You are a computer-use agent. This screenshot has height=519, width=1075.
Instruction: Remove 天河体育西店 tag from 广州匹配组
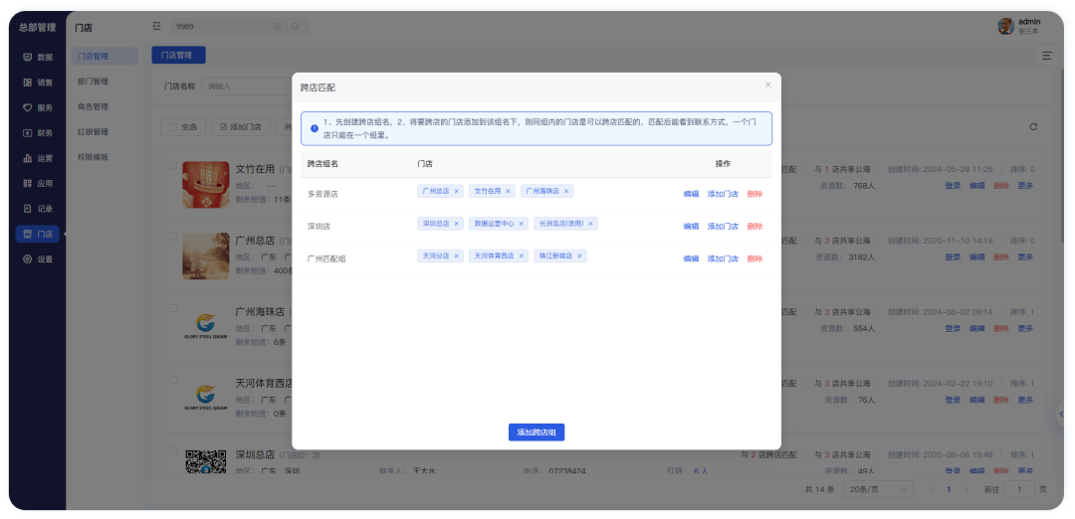point(521,257)
